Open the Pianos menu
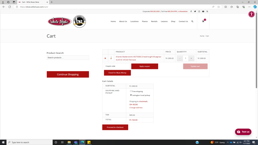This screenshot has height=145, width=258. (145, 21)
